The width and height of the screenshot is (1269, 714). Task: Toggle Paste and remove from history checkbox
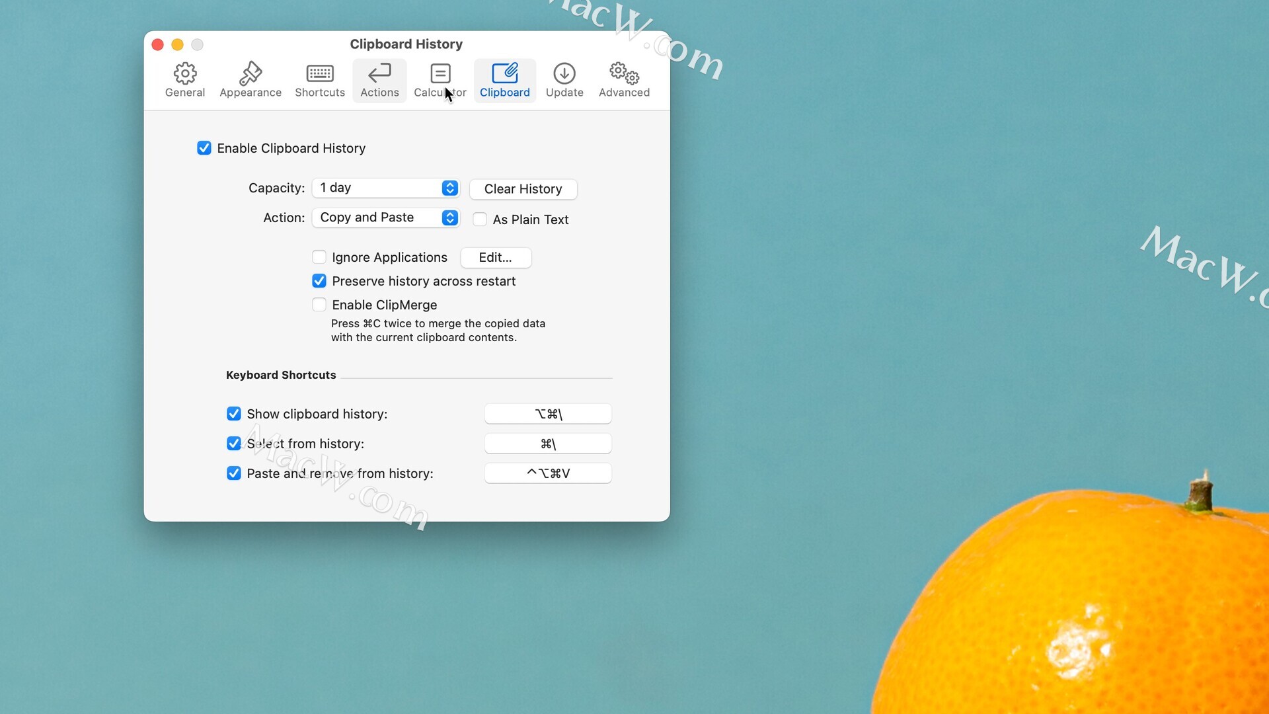pyautogui.click(x=234, y=473)
